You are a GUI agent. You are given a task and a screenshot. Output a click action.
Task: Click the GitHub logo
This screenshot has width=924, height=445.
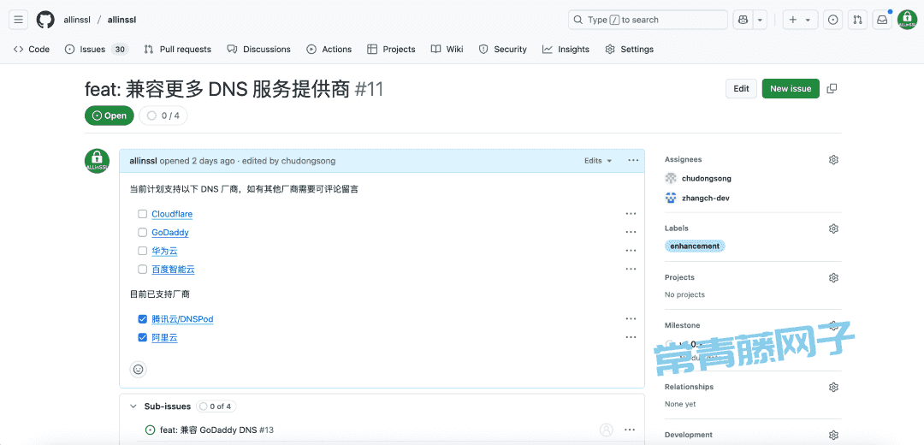45,20
